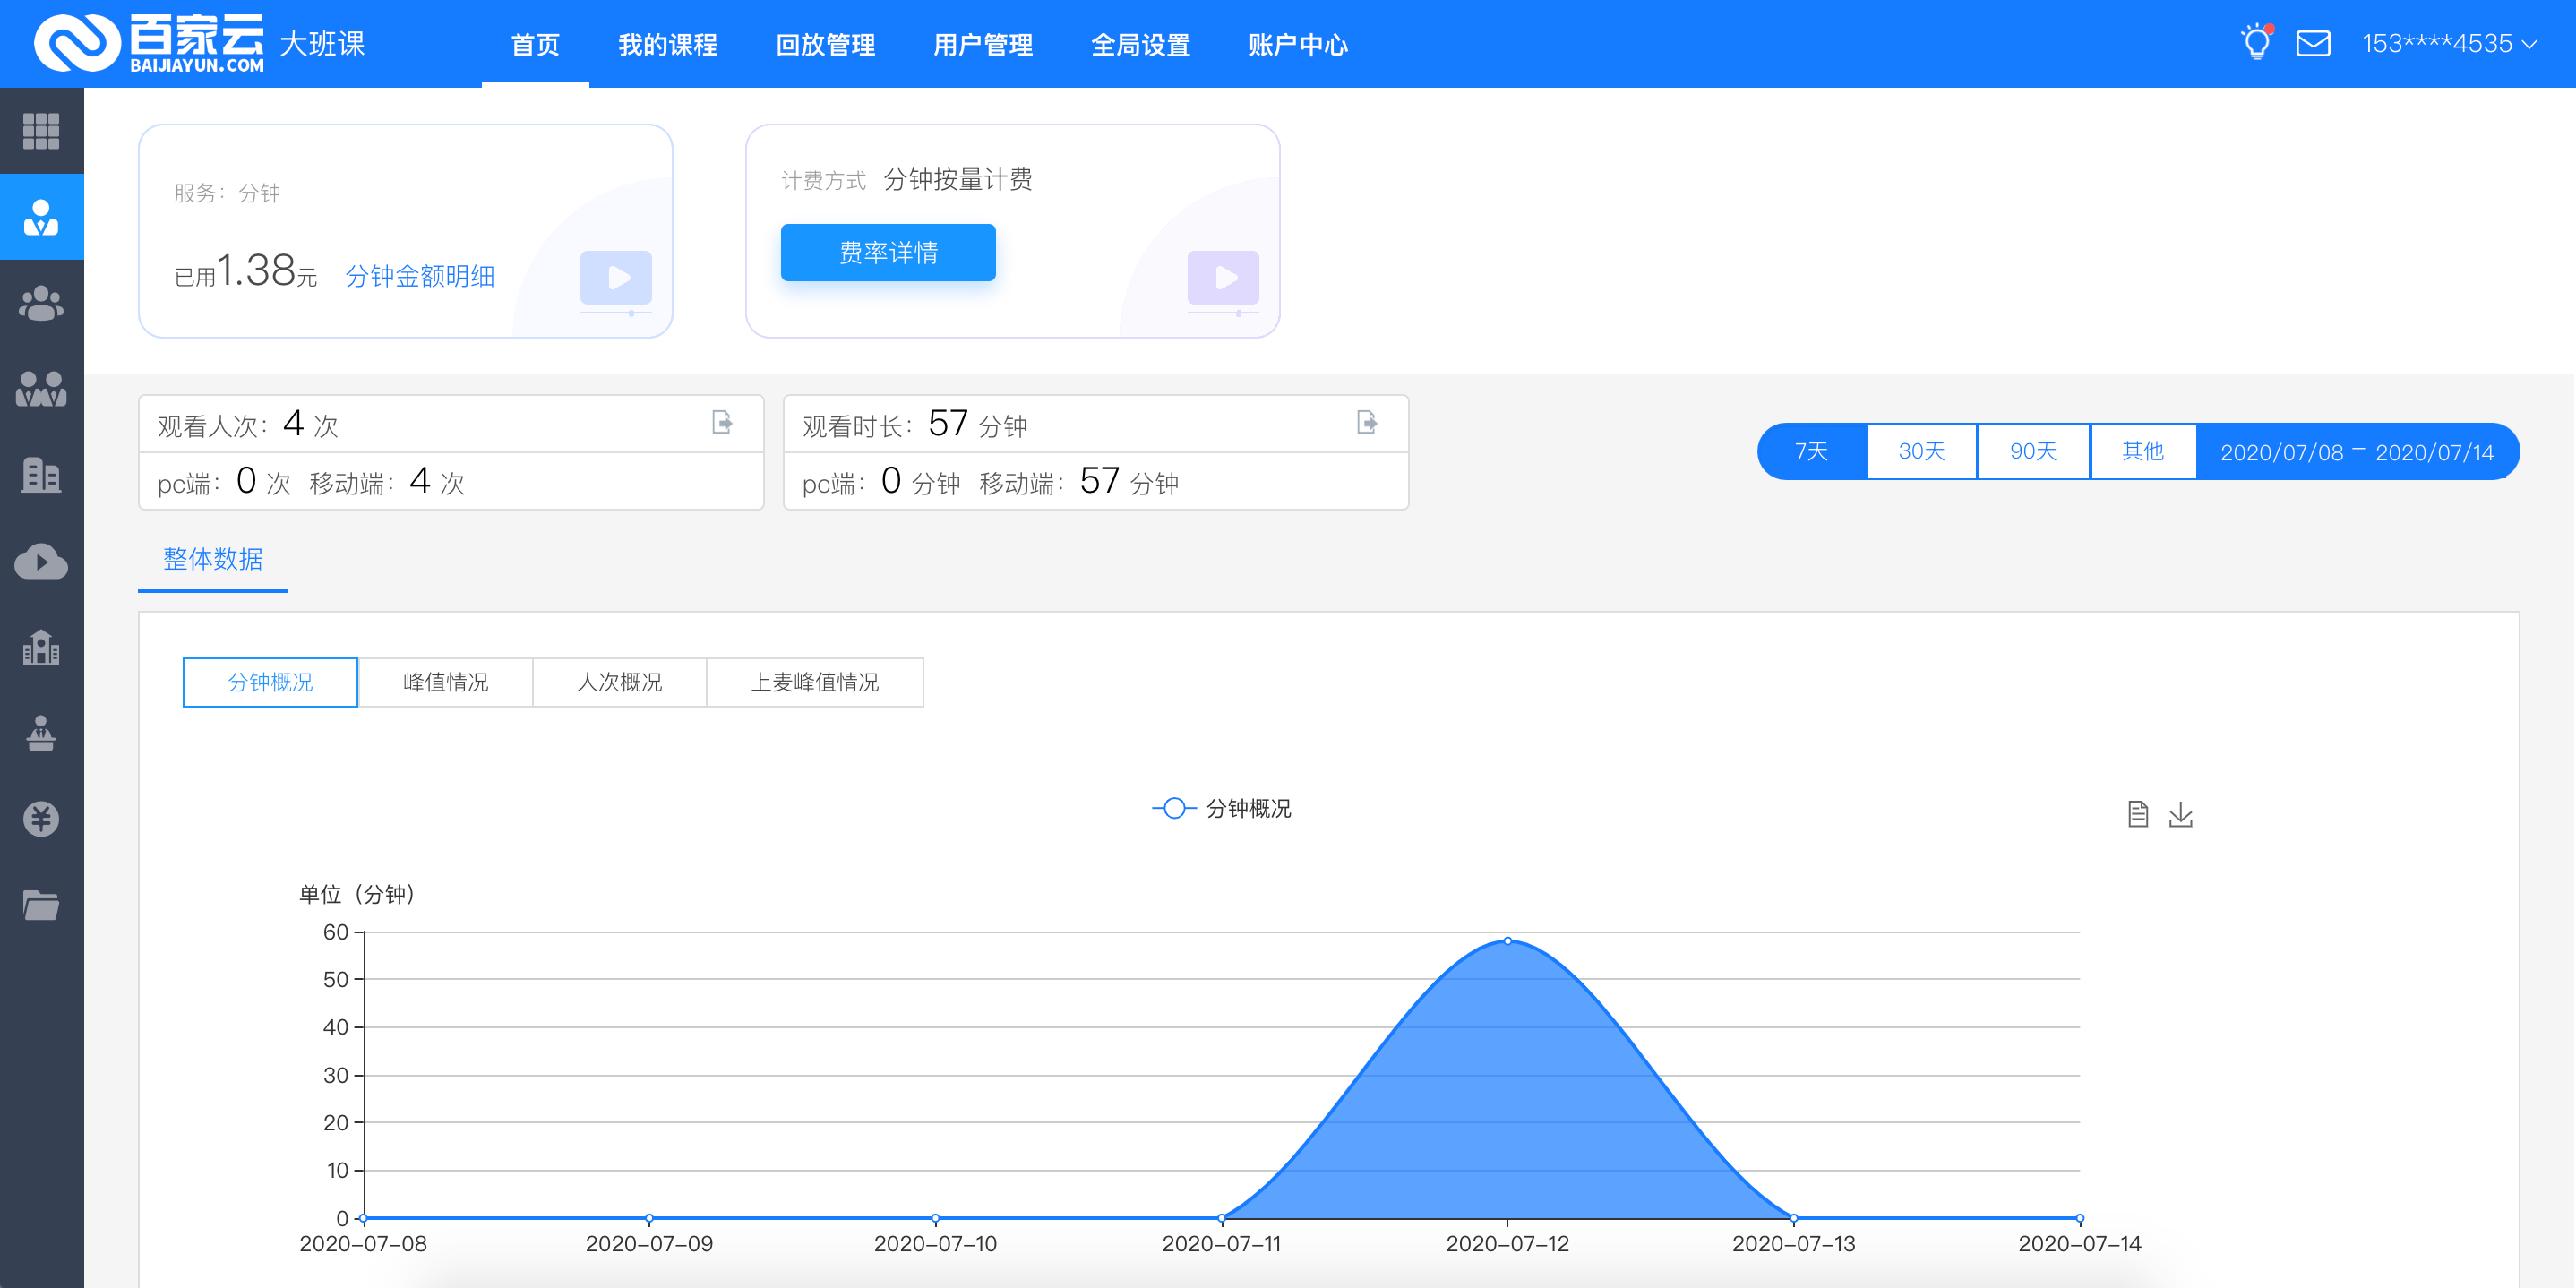Select the highlighted presenter icon in sidebar
The height and width of the screenshot is (1288, 2576).
click(41, 217)
